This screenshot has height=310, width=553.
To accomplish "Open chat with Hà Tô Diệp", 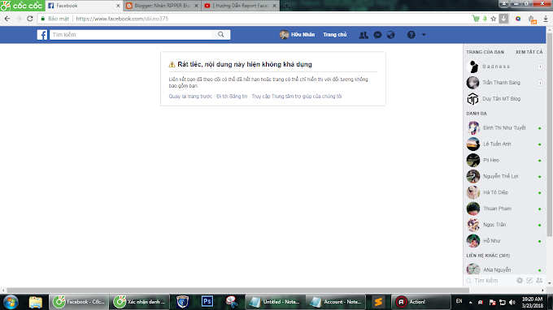I will pyautogui.click(x=504, y=193).
